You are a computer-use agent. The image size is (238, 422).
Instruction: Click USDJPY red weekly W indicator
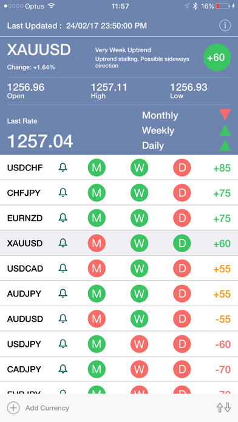coord(140,344)
